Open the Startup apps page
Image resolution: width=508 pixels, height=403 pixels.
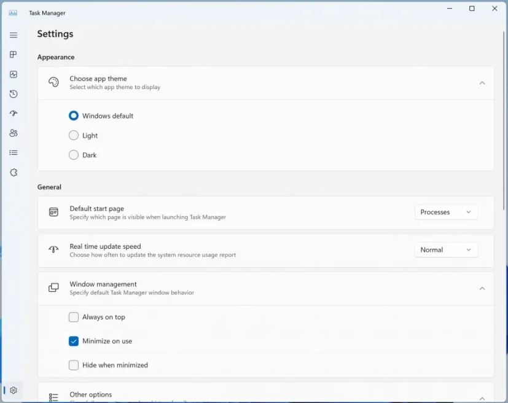point(14,114)
